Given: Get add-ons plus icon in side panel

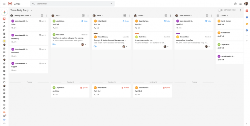Looking at the screenshot, I should [x=247, y=41].
